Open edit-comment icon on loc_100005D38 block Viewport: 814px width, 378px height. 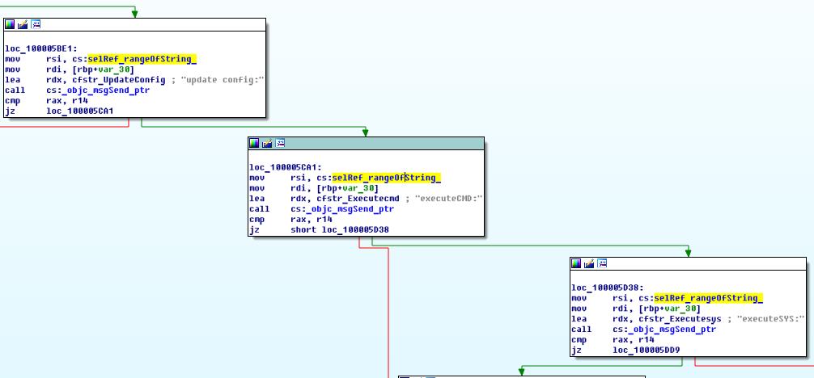(x=589, y=263)
